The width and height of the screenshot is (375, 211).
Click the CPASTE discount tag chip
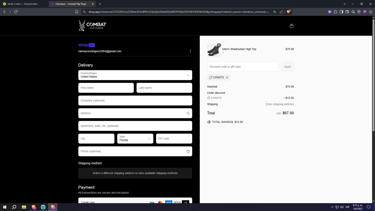(218, 77)
